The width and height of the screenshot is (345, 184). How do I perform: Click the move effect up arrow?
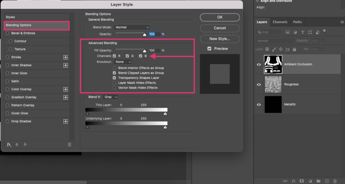[x=17, y=145]
